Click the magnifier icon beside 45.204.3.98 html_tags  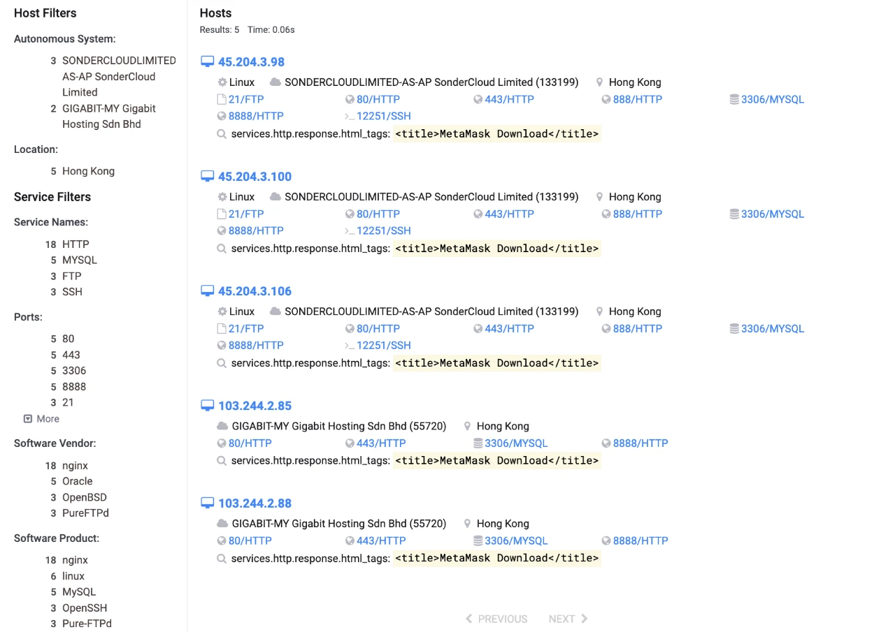coord(222,134)
